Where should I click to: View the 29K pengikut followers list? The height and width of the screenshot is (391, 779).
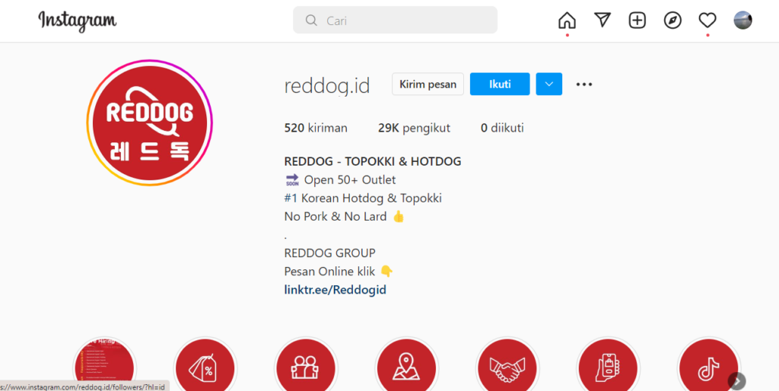coord(414,129)
